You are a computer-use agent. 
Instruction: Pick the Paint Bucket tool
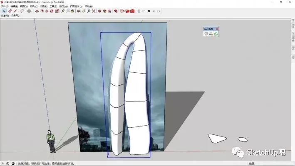coord(72,11)
